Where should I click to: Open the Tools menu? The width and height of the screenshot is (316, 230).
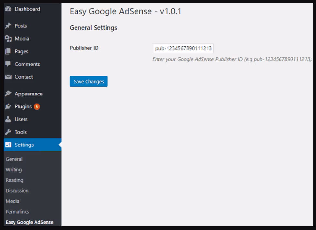click(x=21, y=132)
